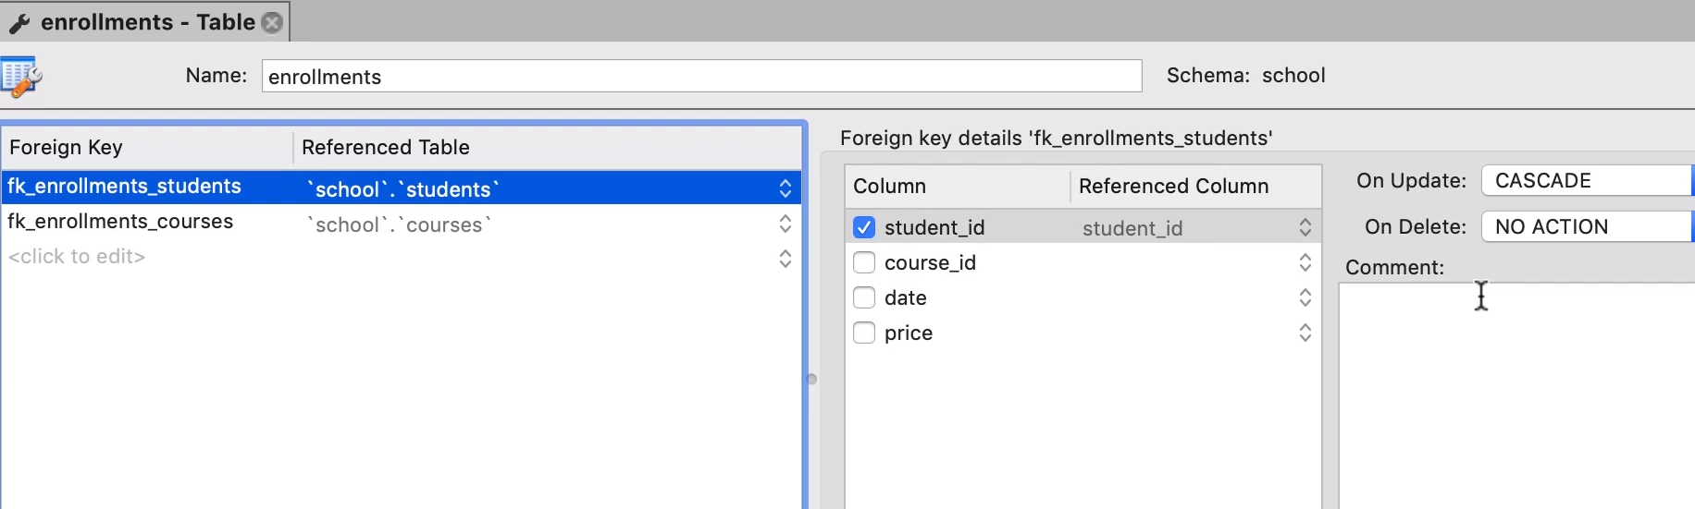Expand referenced column picker for course_id

coord(1305,262)
